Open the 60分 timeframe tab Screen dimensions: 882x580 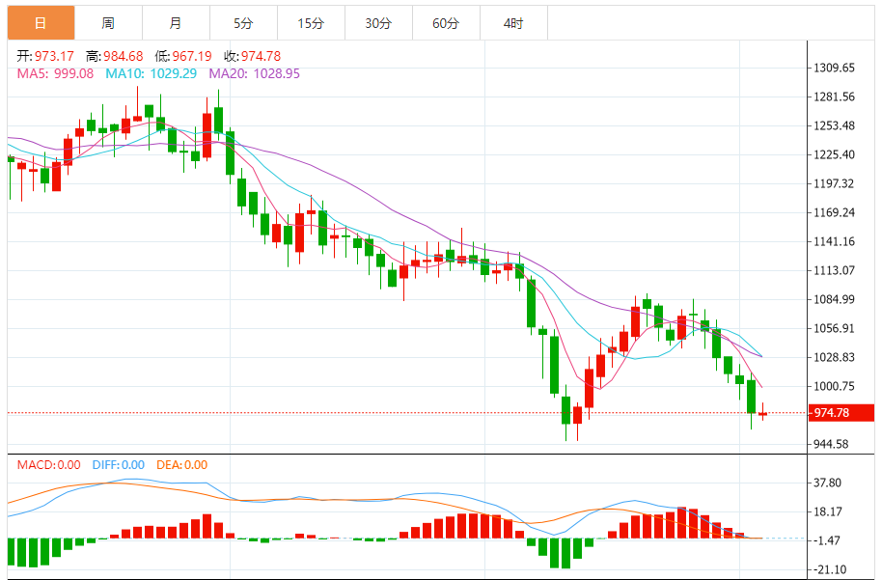[x=446, y=23]
